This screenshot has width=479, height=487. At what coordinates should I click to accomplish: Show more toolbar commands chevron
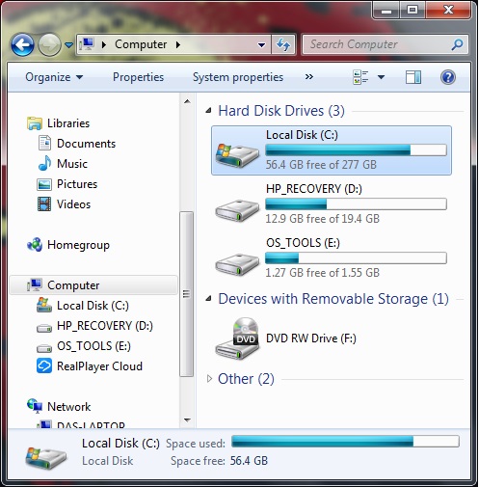click(x=309, y=77)
